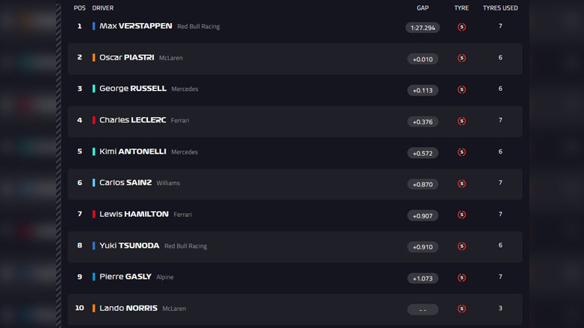Click soft tyre icon in Piastri's row

pyautogui.click(x=462, y=58)
